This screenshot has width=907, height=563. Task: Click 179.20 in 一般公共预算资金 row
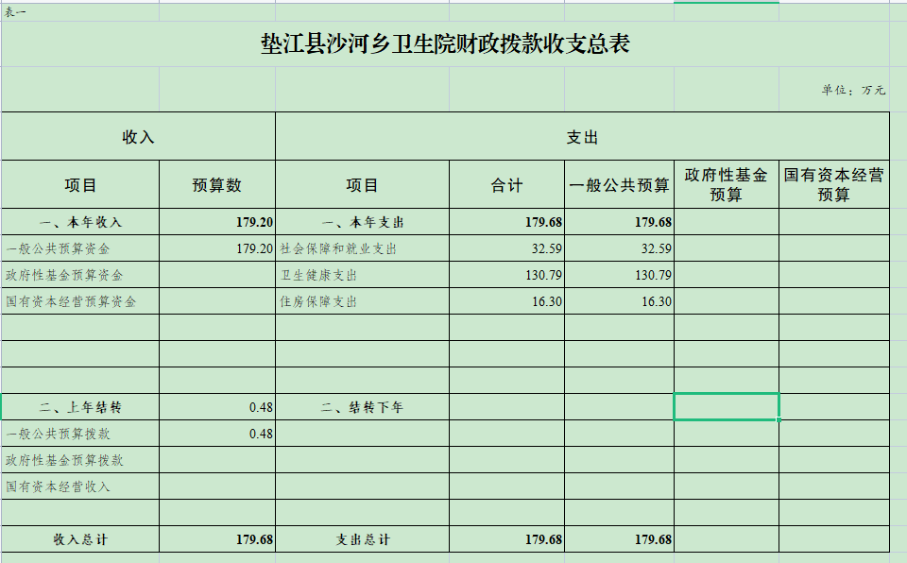point(217,248)
